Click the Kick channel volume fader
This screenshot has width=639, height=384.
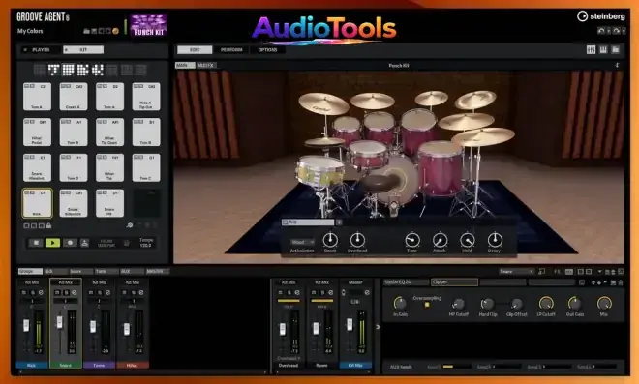pyautogui.click(x=26, y=326)
